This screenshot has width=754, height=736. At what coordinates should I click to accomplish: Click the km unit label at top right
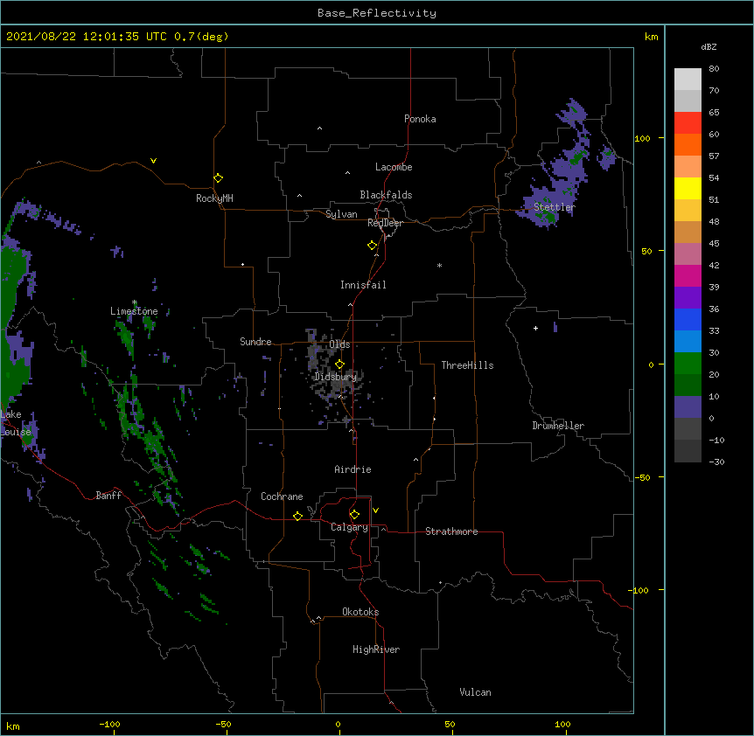[651, 37]
